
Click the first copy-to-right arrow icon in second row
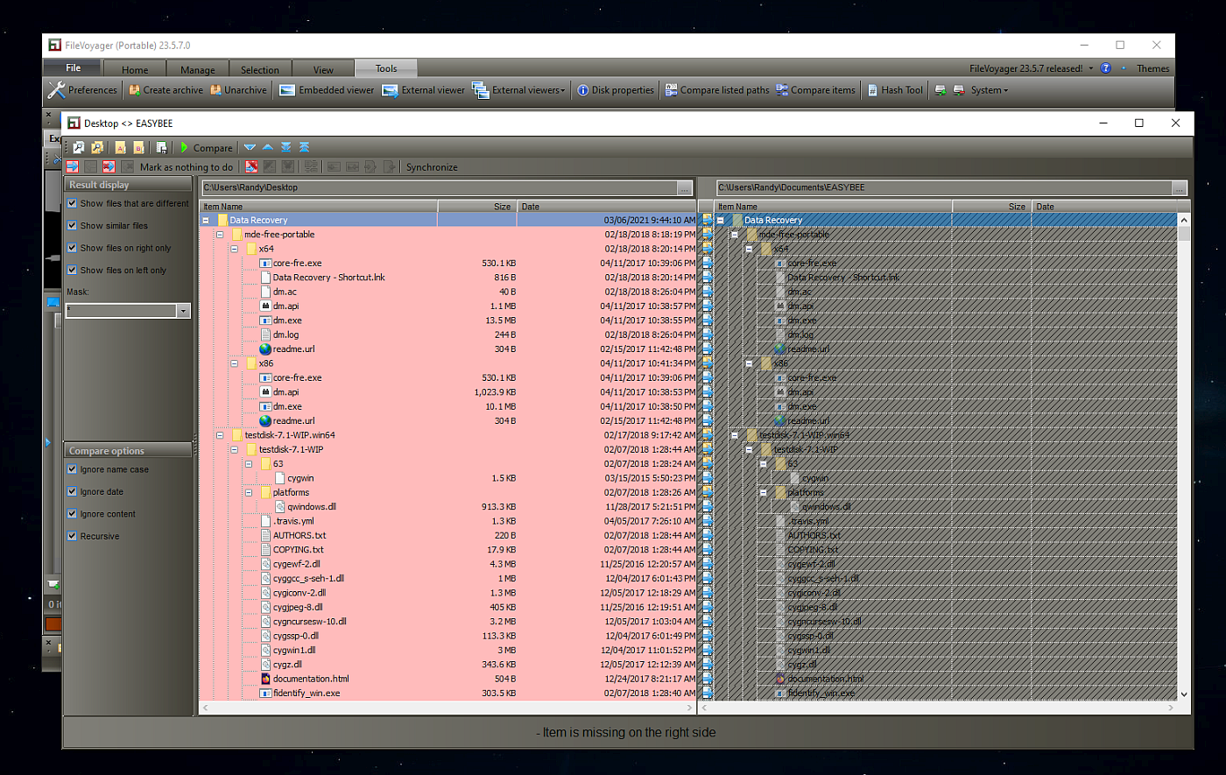[72, 166]
